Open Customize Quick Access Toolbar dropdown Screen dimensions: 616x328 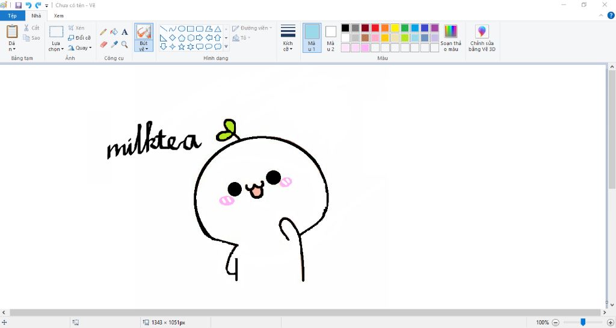46,5
